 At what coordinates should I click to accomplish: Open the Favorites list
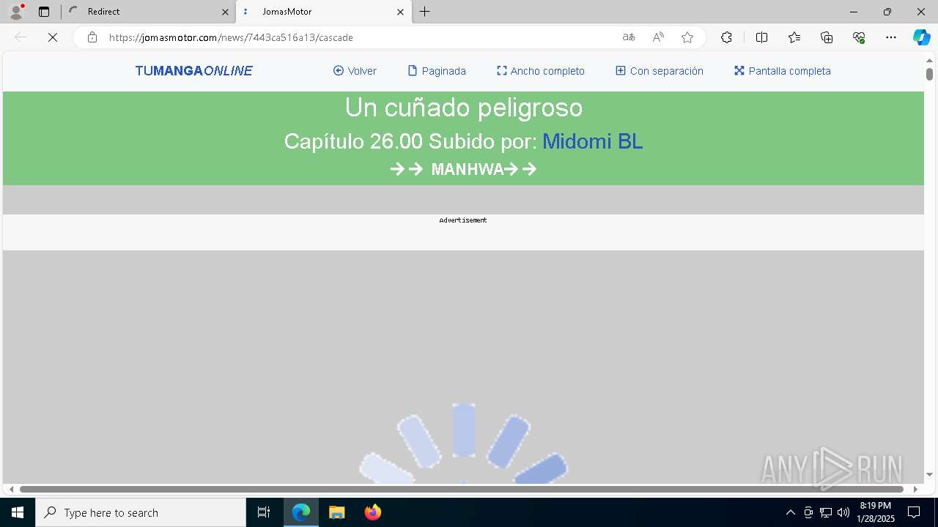tap(794, 37)
